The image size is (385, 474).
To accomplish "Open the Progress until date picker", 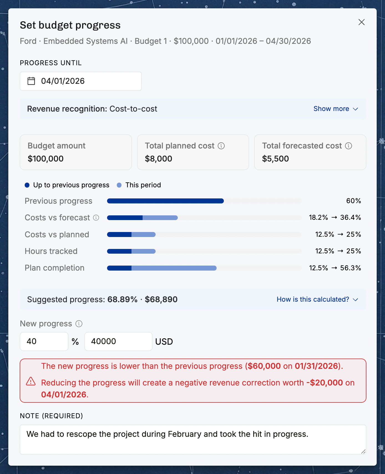I will pyautogui.click(x=81, y=81).
